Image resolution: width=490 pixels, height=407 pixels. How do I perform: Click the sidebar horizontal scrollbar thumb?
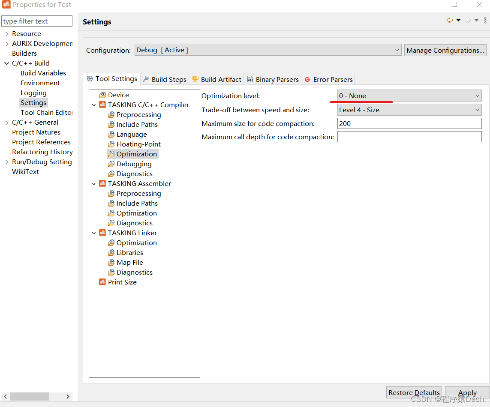[30, 396]
